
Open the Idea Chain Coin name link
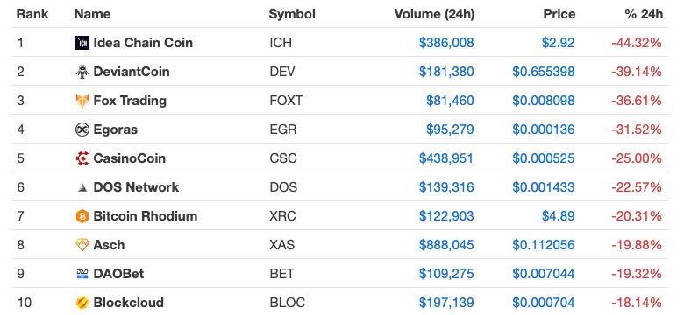[x=143, y=43]
